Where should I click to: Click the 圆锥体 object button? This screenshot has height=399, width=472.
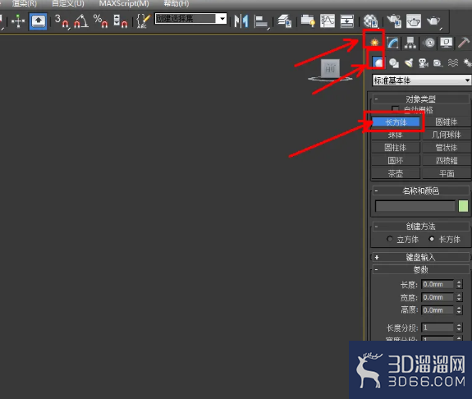point(447,122)
